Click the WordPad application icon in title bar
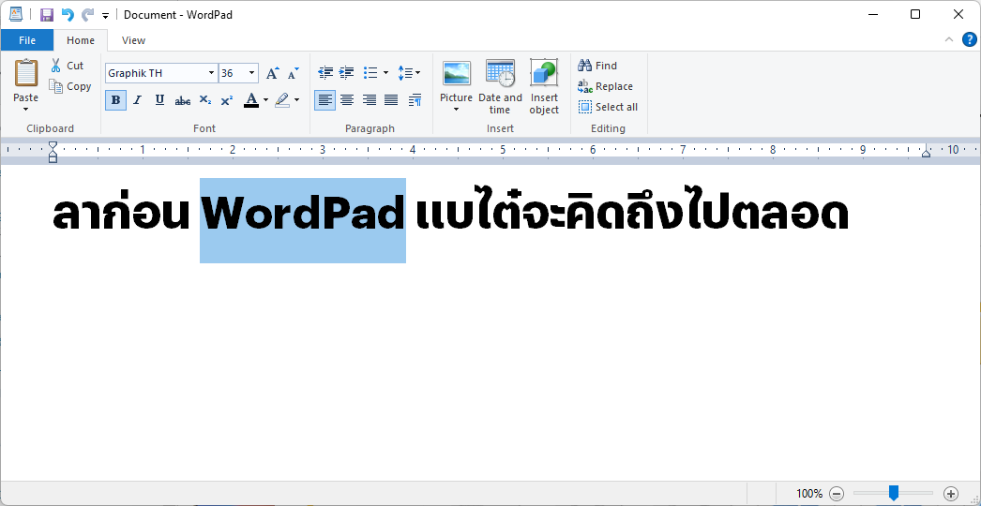The height and width of the screenshot is (506, 981). click(16, 14)
